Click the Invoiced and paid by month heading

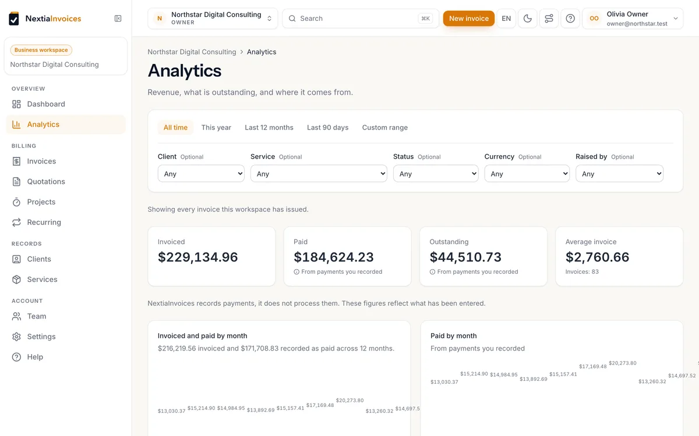pyautogui.click(x=203, y=335)
